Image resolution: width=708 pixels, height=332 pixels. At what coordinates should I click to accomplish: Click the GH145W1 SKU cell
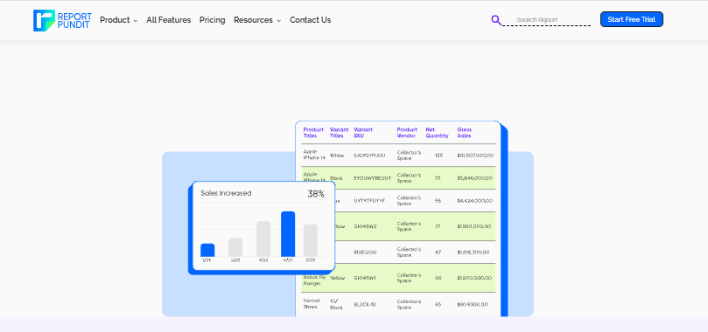tap(365, 278)
